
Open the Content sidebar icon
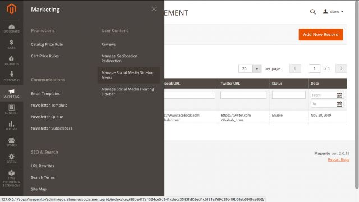click(x=11, y=110)
